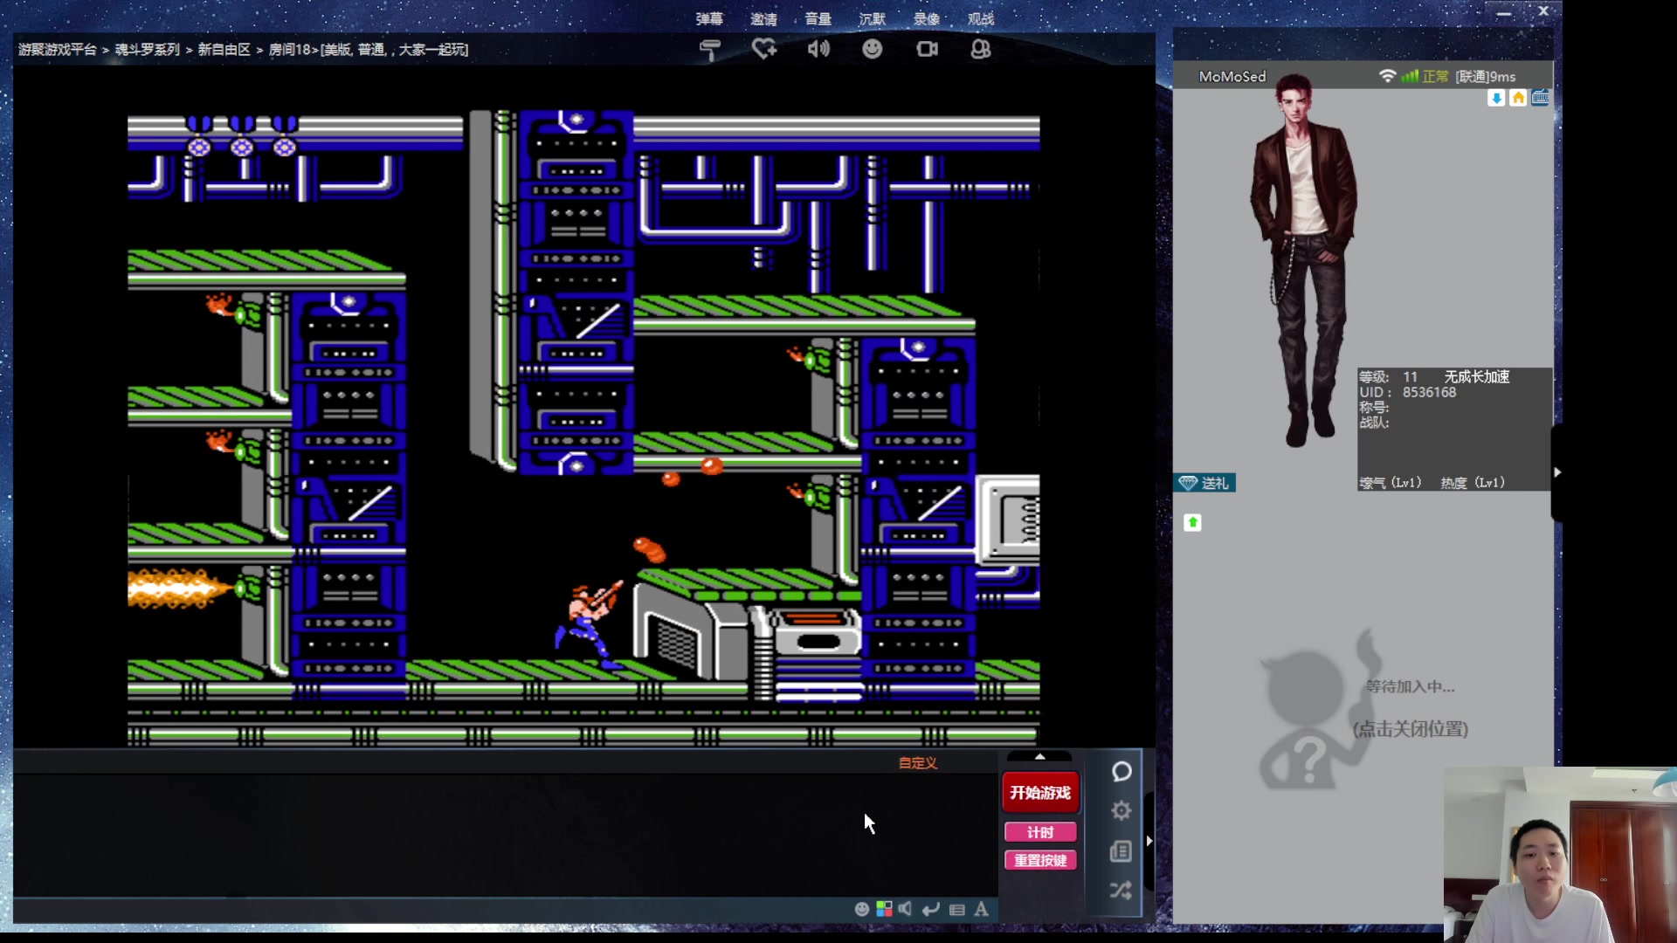Image resolution: width=1677 pixels, height=943 pixels.
Task: Expand the up-arrow tab above 开始游戏
Action: point(1039,756)
